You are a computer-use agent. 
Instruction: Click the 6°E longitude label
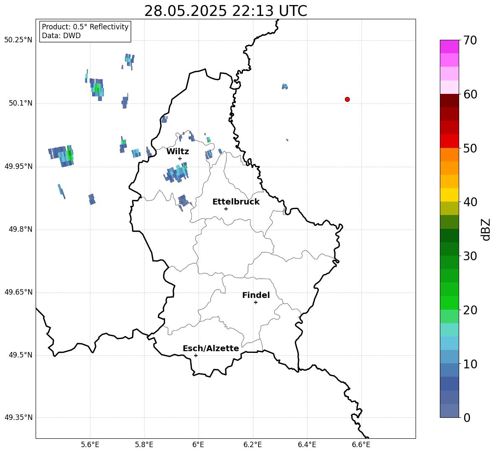click(x=198, y=445)
